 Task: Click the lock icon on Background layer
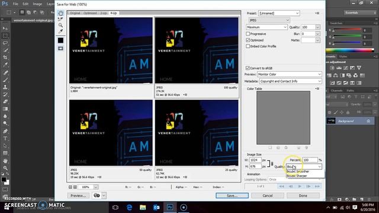coord(368,121)
